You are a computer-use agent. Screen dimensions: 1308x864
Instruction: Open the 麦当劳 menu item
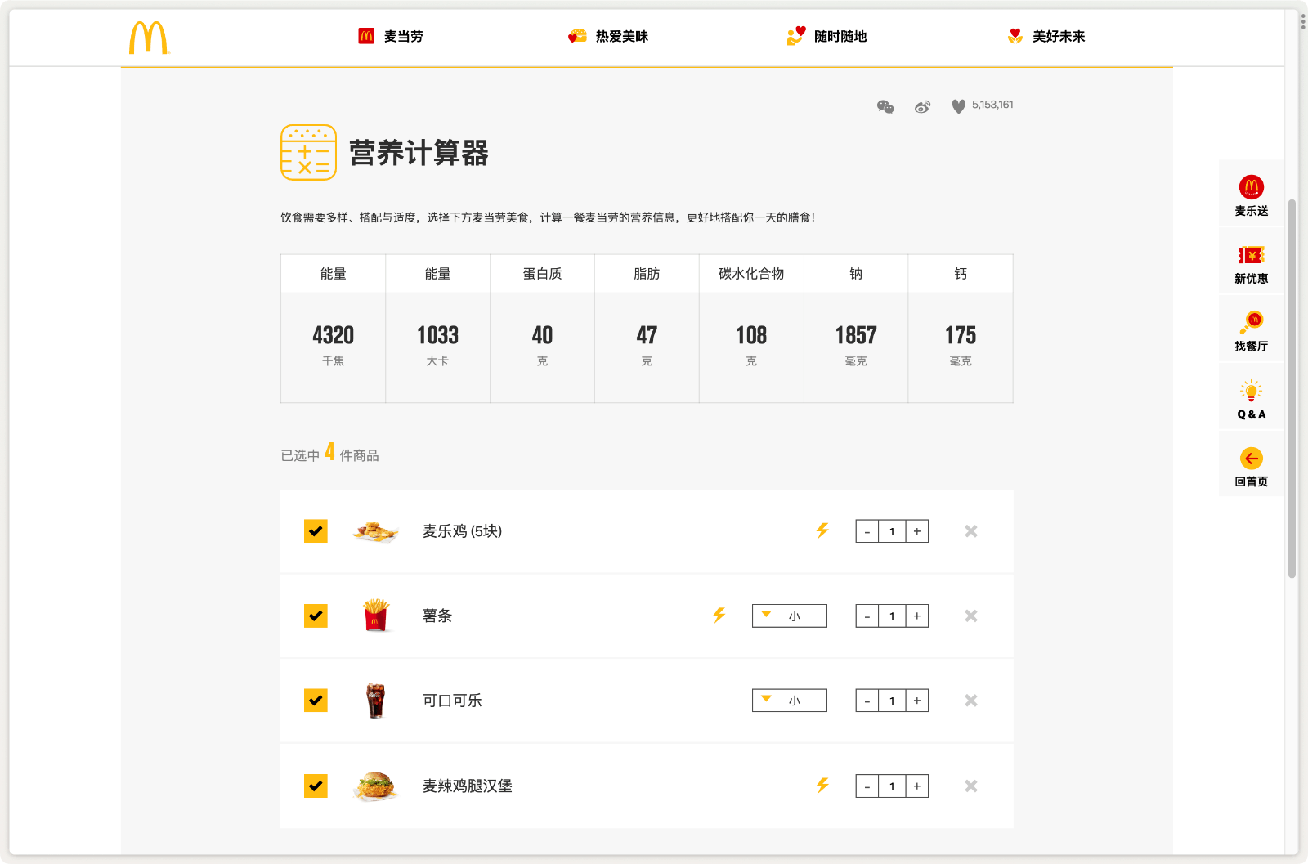391,36
